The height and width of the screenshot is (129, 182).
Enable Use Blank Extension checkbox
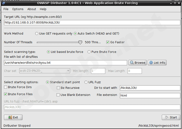(58, 95)
